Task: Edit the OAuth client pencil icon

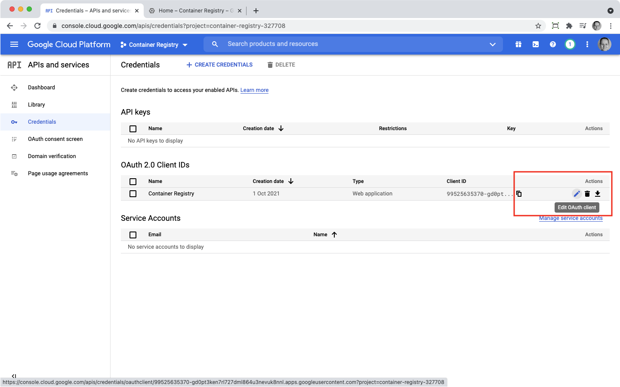Action: [577, 194]
